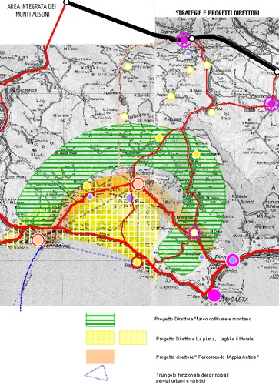This screenshot has width=279, height=385.
Task: Click the magenta ringed marker on the right map edge
Action: pos(271,104)
